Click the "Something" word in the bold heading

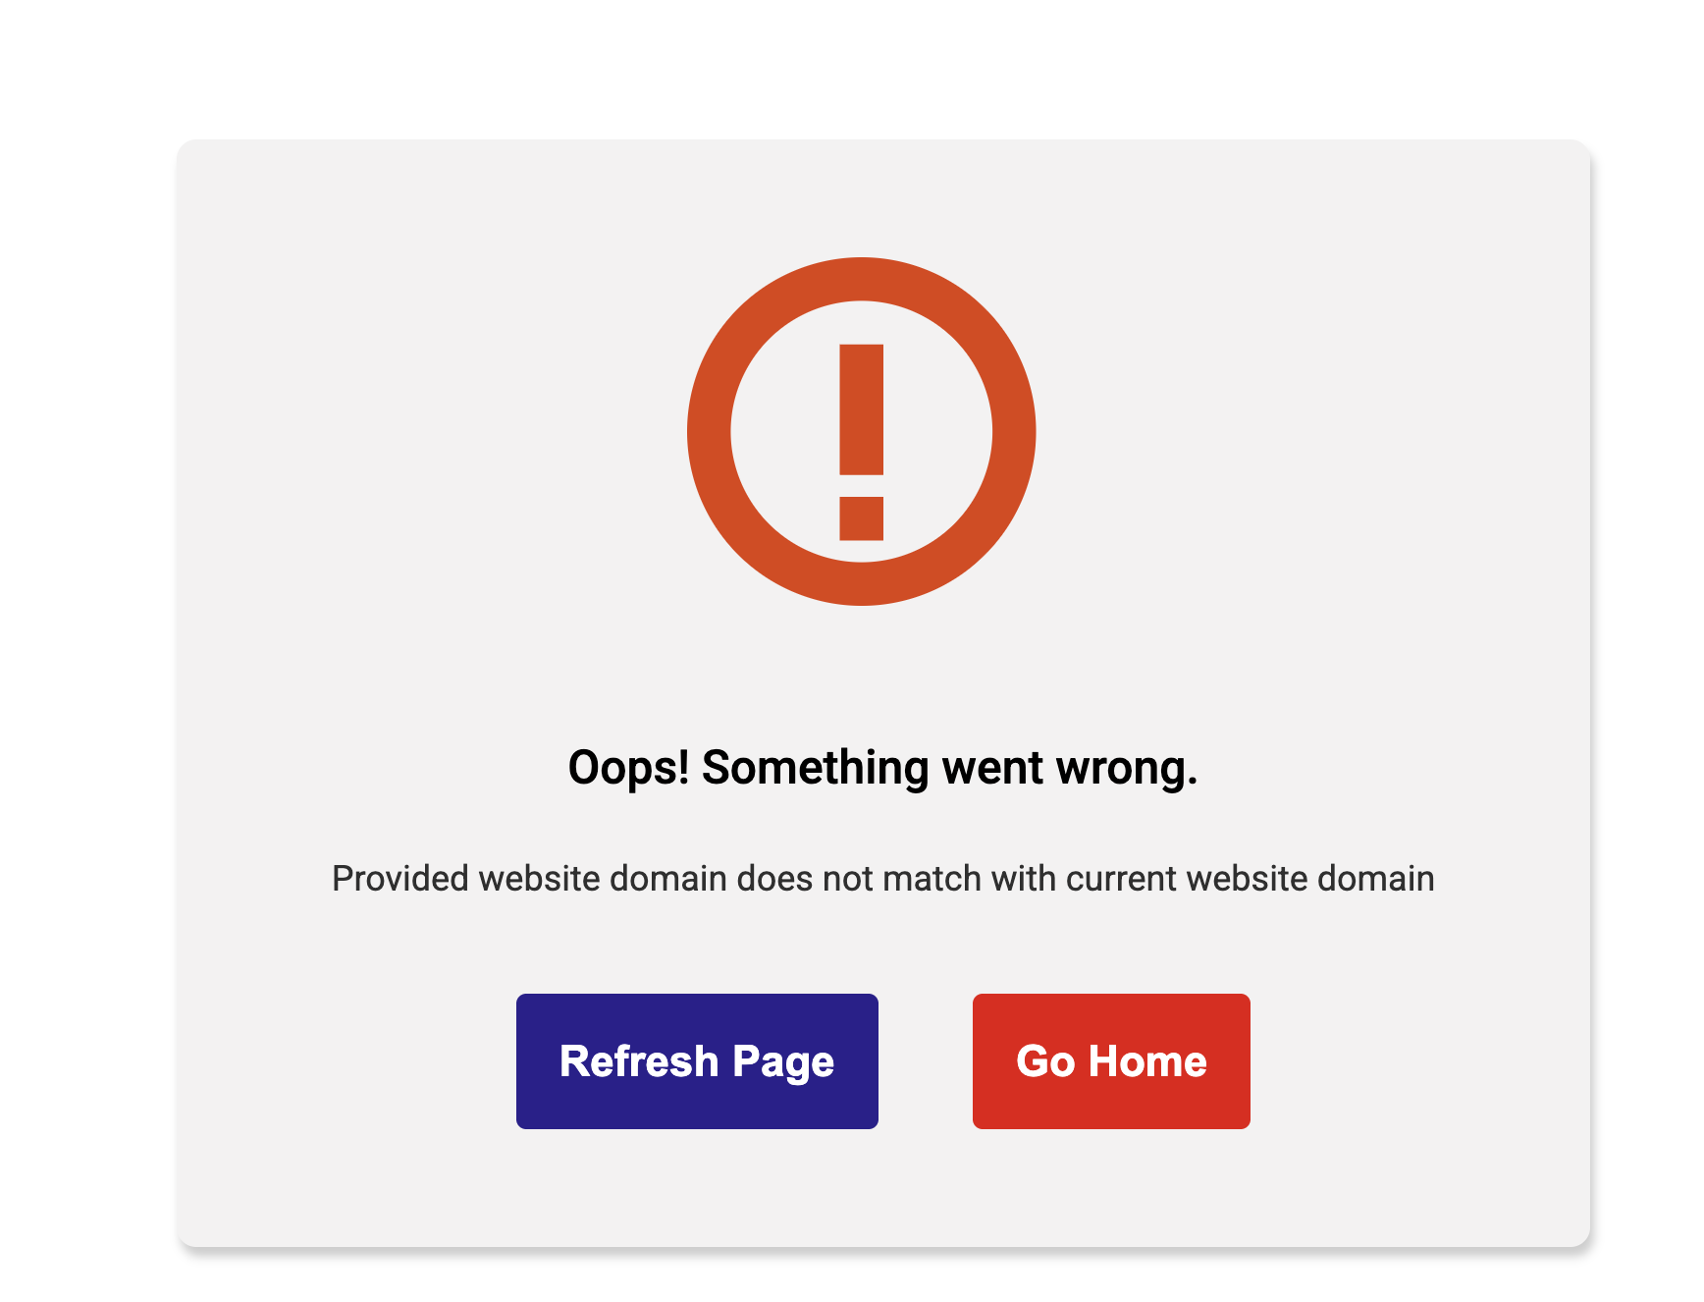(x=816, y=768)
